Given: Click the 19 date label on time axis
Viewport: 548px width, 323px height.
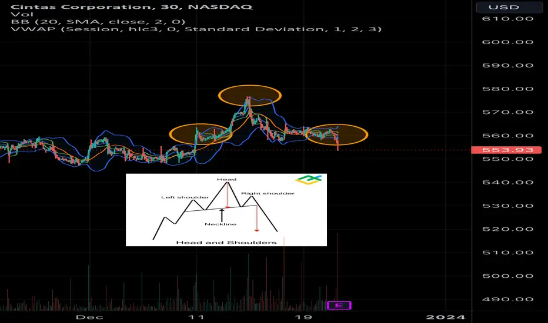Looking at the screenshot, I should [303, 317].
